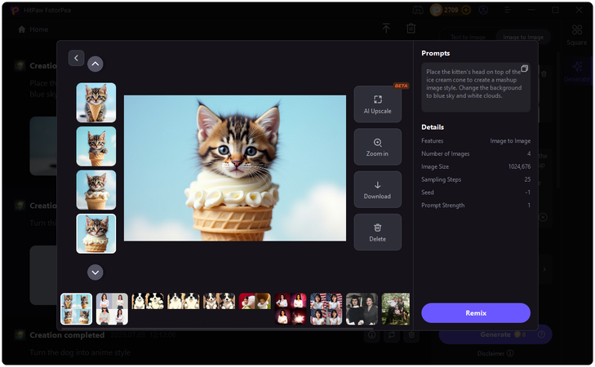Screen dimensions: 595x367
Task: Click the help icon next to Generate
Action: (x=541, y=334)
